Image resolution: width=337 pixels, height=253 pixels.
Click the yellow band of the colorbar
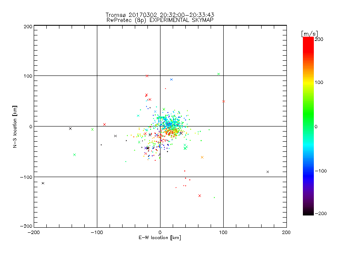pos(308,82)
